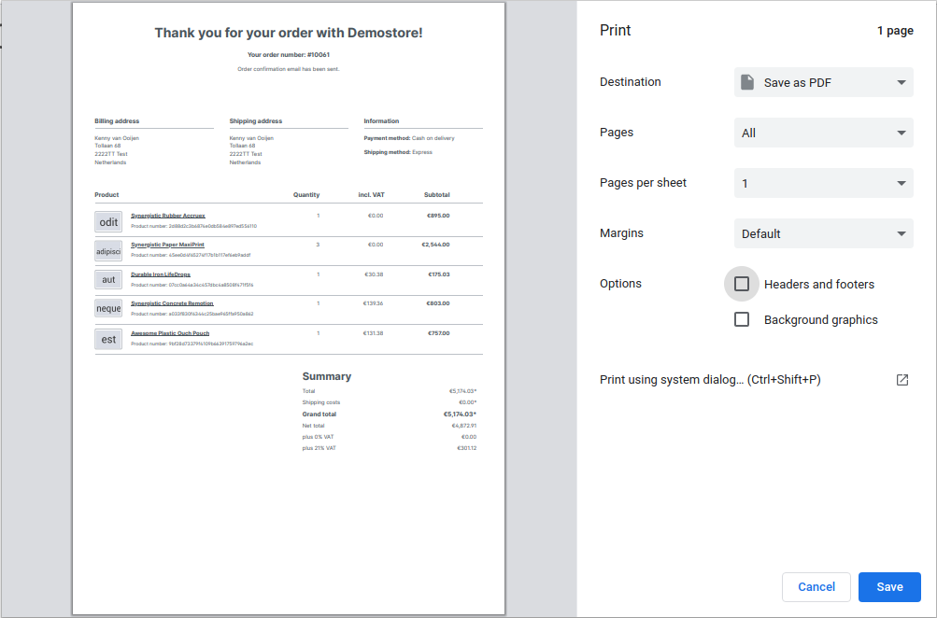Open the Synergistic Paper MaxiPrint product link
Image resolution: width=937 pixels, height=618 pixels.
pyautogui.click(x=167, y=245)
